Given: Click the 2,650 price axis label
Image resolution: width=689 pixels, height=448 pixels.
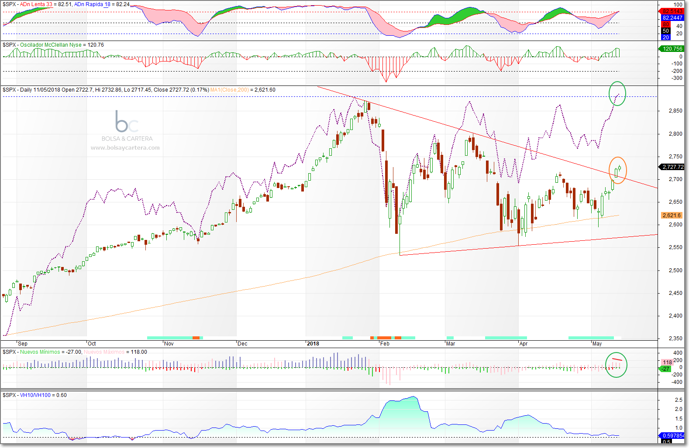Looking at the screenshot, I should 675,202.
